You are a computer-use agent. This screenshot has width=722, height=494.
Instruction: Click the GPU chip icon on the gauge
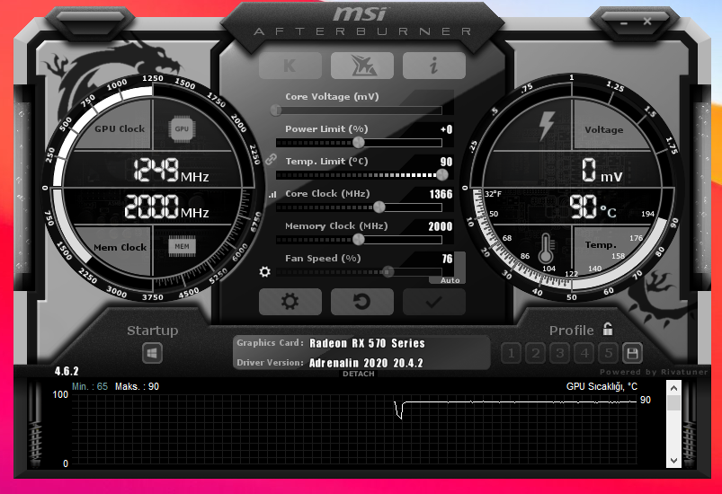pyautogui.click(x=182, y=128)
